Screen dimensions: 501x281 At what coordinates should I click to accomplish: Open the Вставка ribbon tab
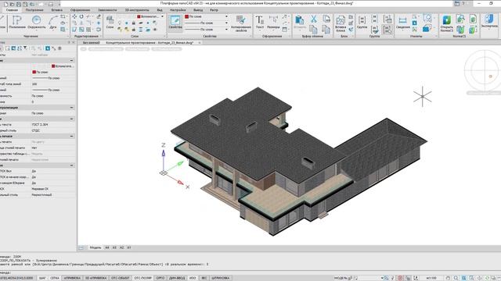[x=57, y=10]
